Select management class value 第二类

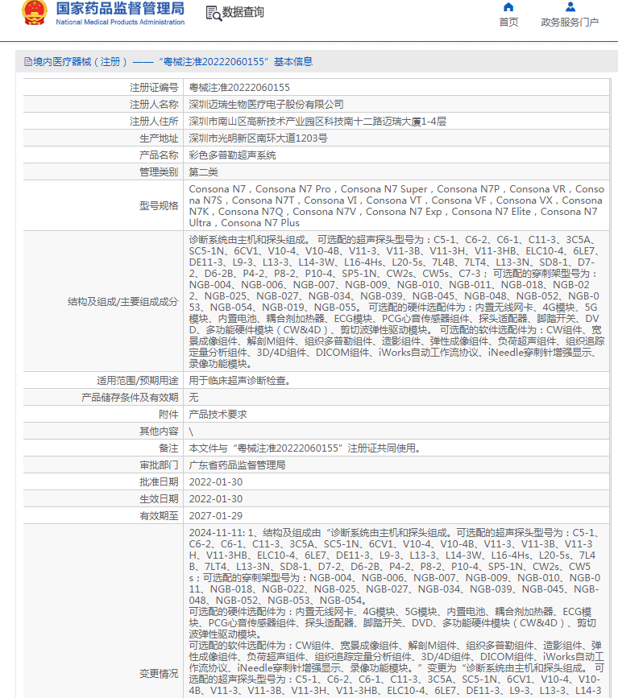pyautogui.click(x=203, y=172)
